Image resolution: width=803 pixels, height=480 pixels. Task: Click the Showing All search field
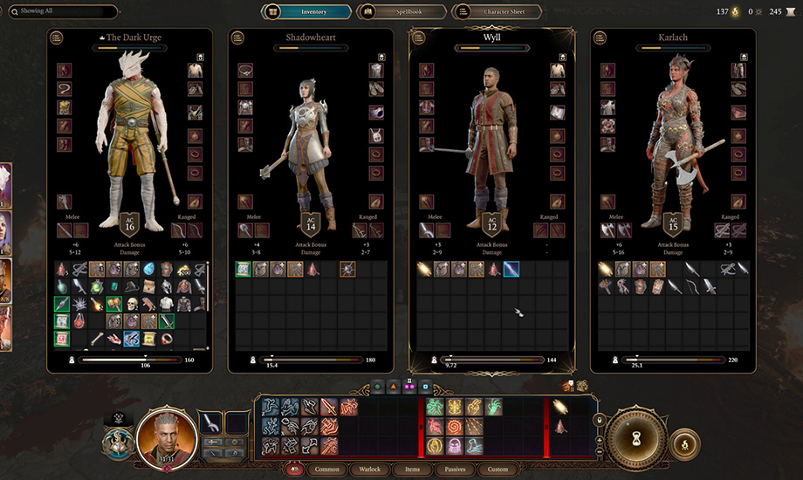[x=63, y=10]
